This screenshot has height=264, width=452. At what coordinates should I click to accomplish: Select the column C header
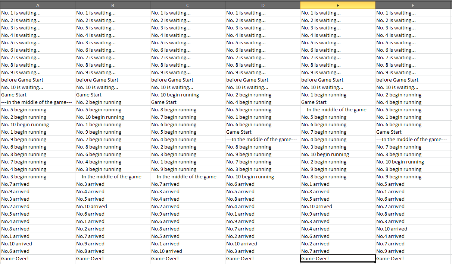click(x=188, y=5)
